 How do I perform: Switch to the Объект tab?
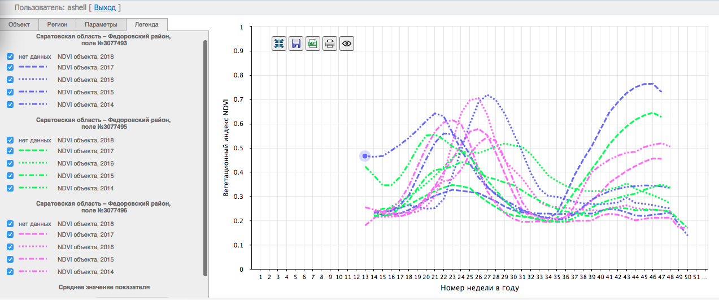(x=19, y=24)
